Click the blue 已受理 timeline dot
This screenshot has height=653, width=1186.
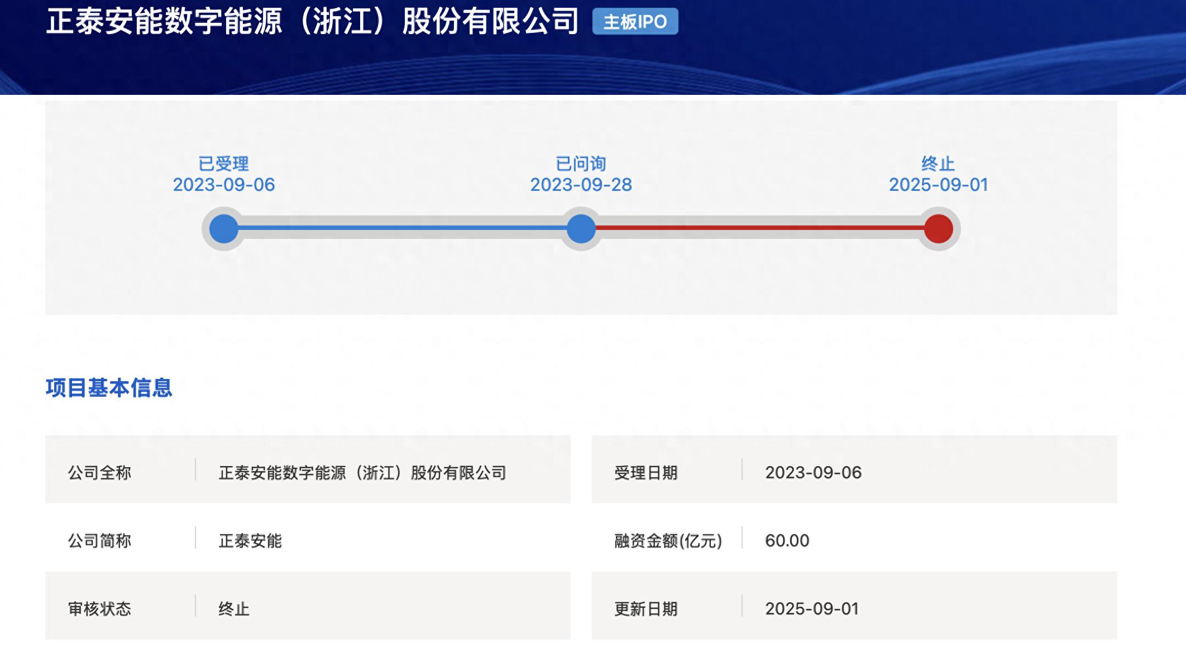click(x=224, y=229)
